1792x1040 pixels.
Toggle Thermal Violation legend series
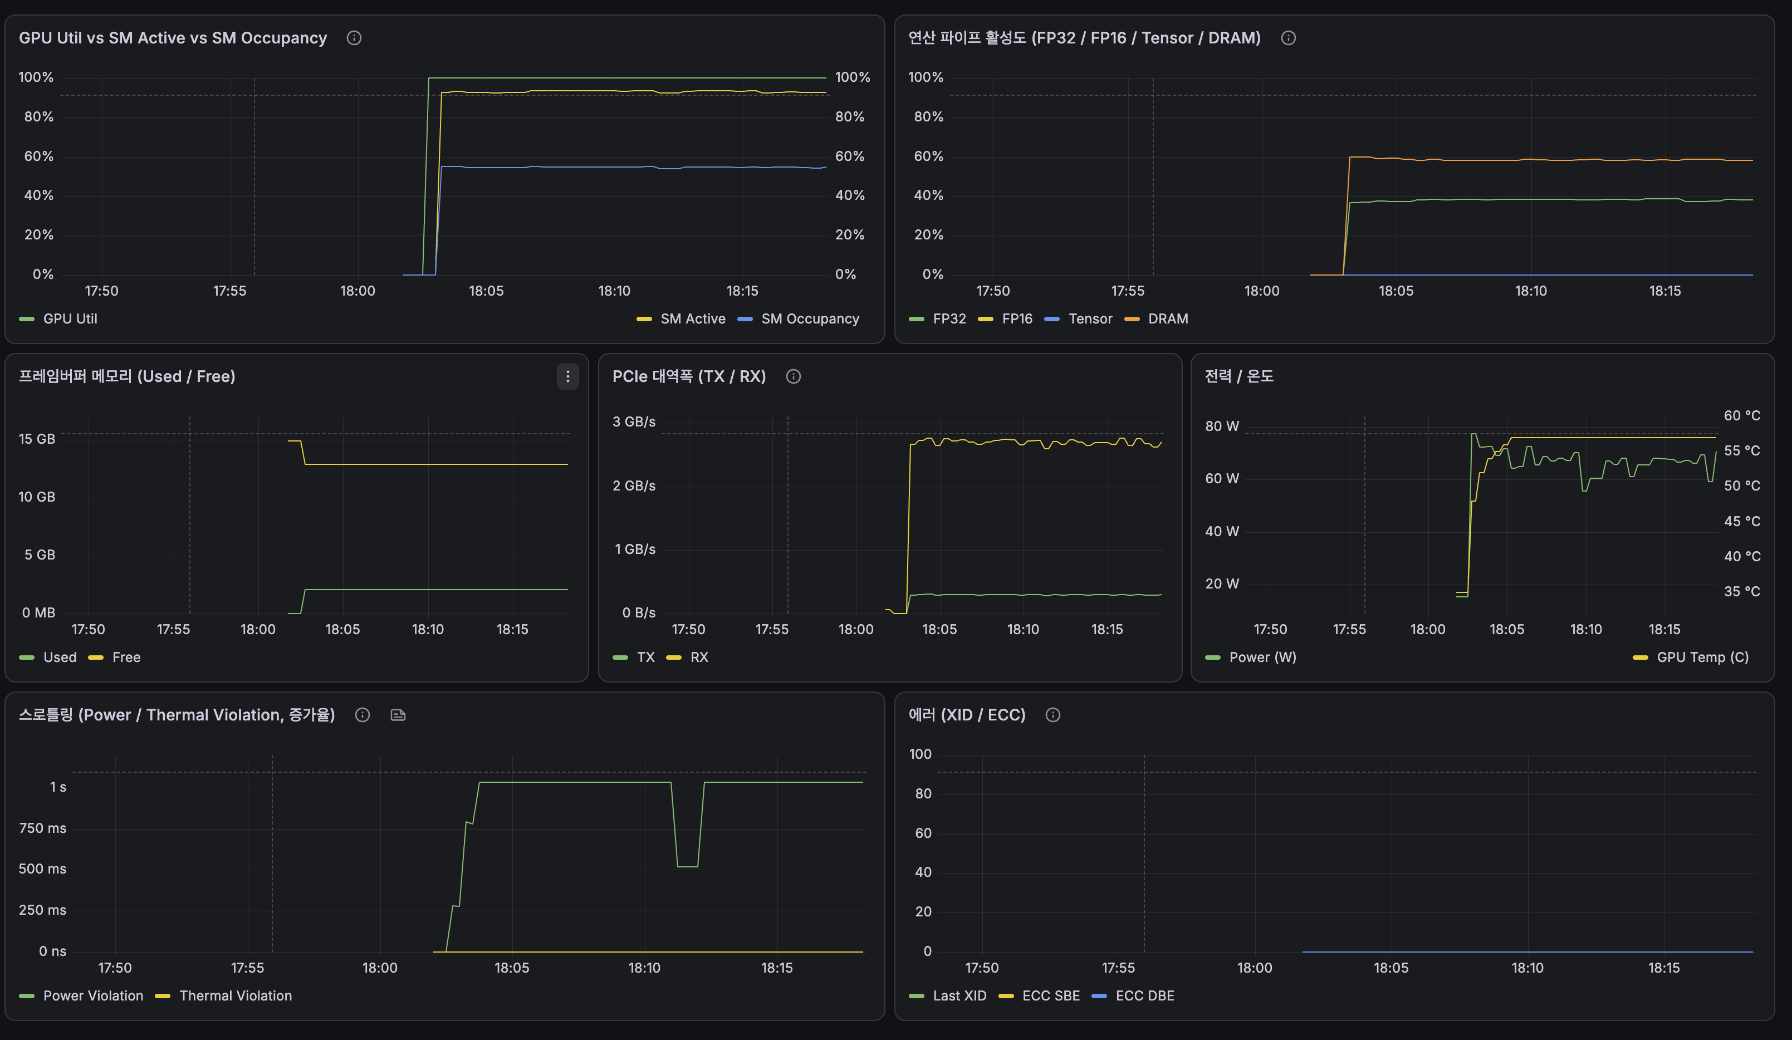236,996
